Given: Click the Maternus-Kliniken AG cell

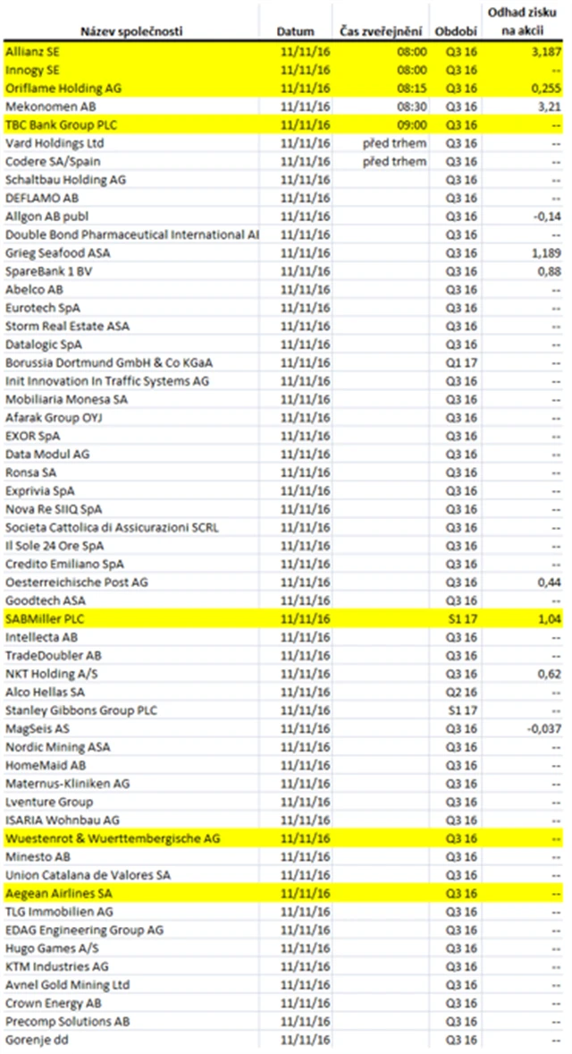Looking at the screenshot, I should [x=68, y=783].
